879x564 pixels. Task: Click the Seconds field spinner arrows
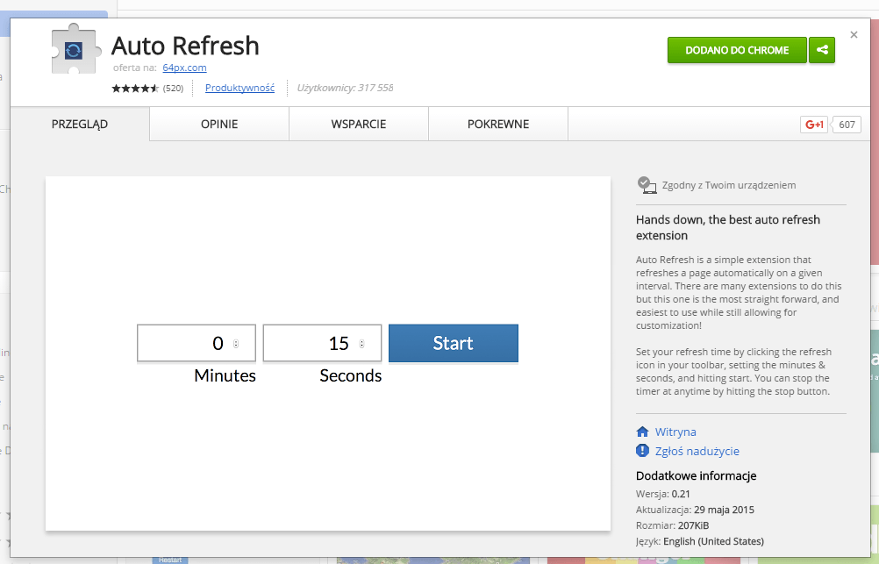point(362,344)
